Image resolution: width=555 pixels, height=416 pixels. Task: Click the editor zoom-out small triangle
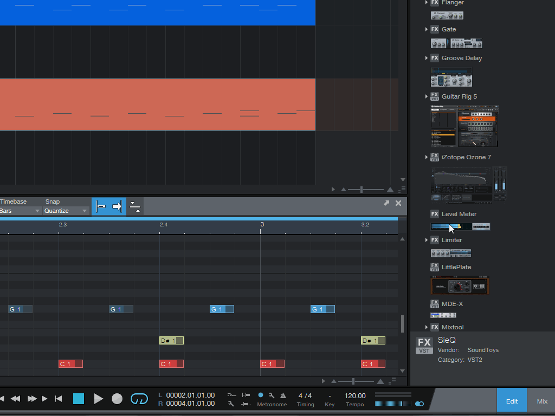(x=334, y=381)
